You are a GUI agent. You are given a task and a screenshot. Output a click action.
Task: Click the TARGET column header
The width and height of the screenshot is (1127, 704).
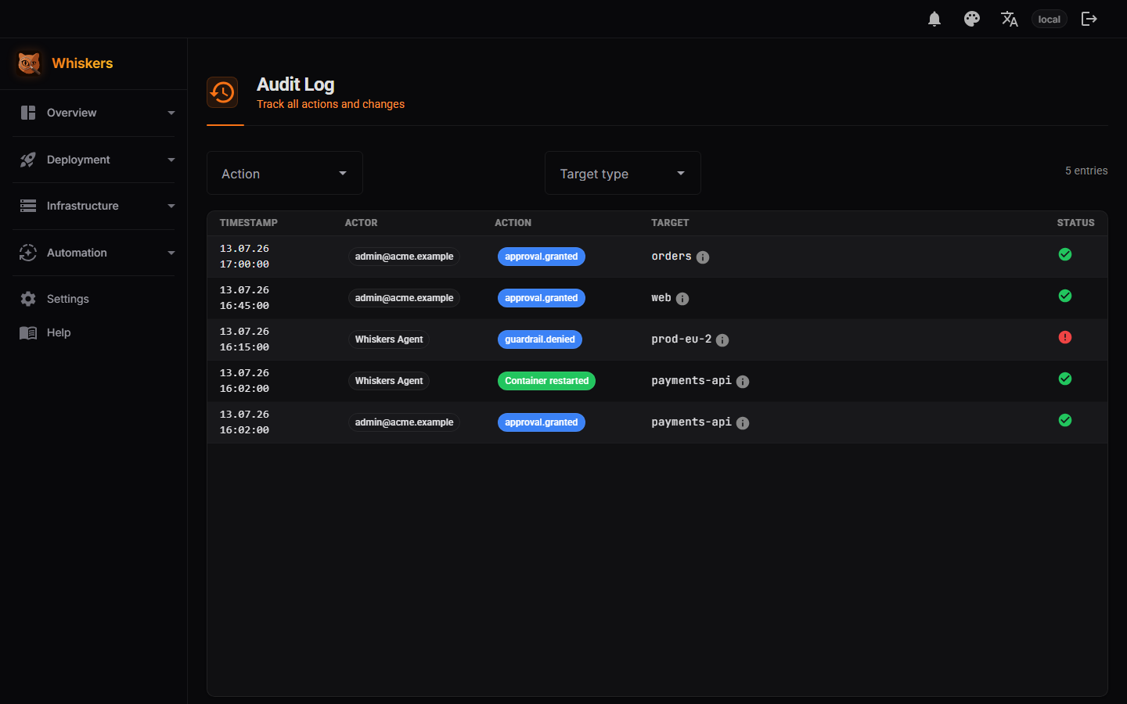[x=671, y=223]
